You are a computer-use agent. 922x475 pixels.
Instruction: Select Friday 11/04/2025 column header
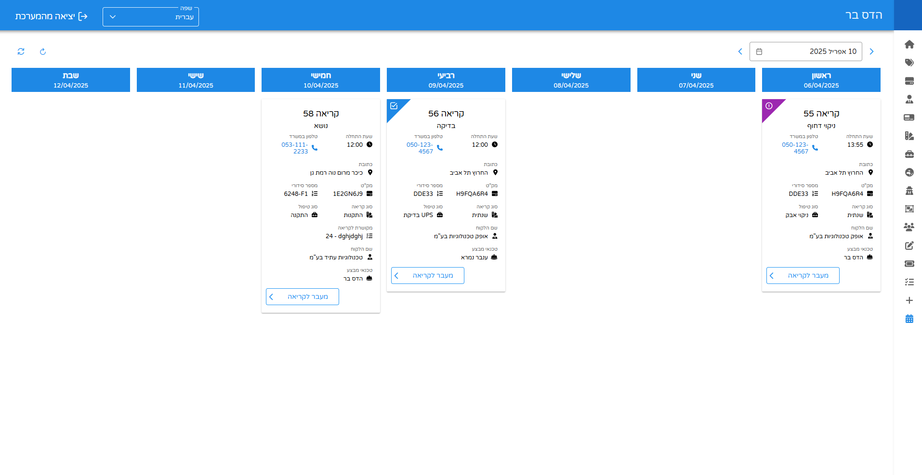[196, 80]
